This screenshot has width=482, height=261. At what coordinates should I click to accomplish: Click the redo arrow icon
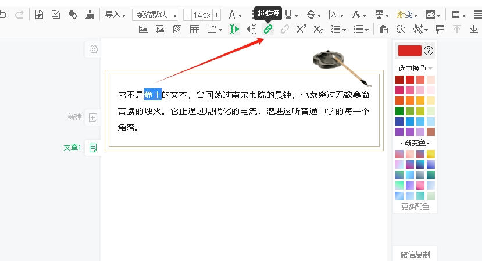[19, 15]
